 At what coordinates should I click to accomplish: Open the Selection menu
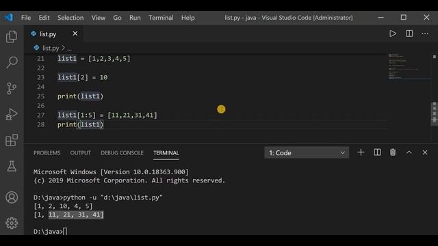click(x=70, y=18)
